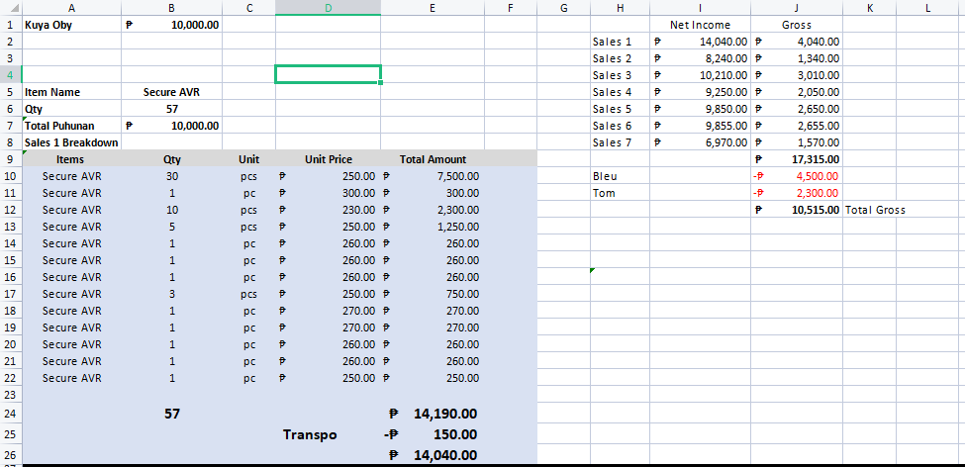
Task: Click the 14,190.00 subtotal cell
Action: click(433, 414)
